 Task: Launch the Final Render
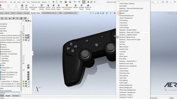click(53, 7)
